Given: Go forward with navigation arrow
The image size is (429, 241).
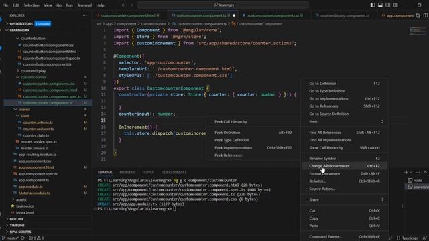Looking at the screenshot, I should coord(131,5).
